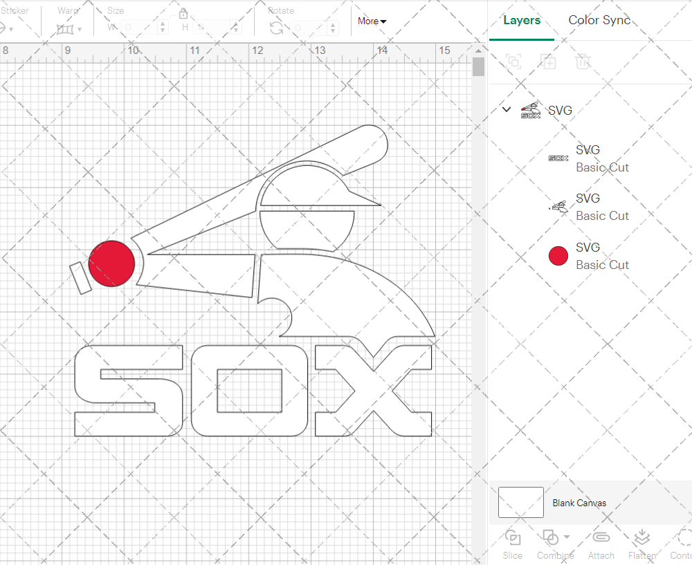The height and width of the screenshot is (565, 692).
Task: Click the Delete layer trash icon
Action: pos(583,62)
